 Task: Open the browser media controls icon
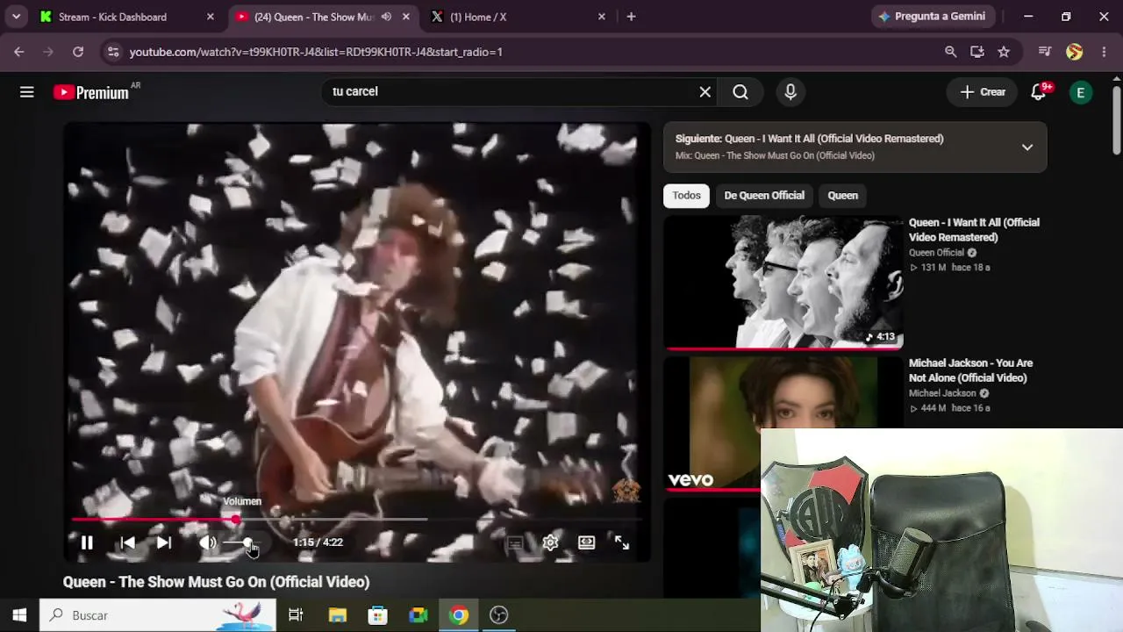coord(1044,52)
